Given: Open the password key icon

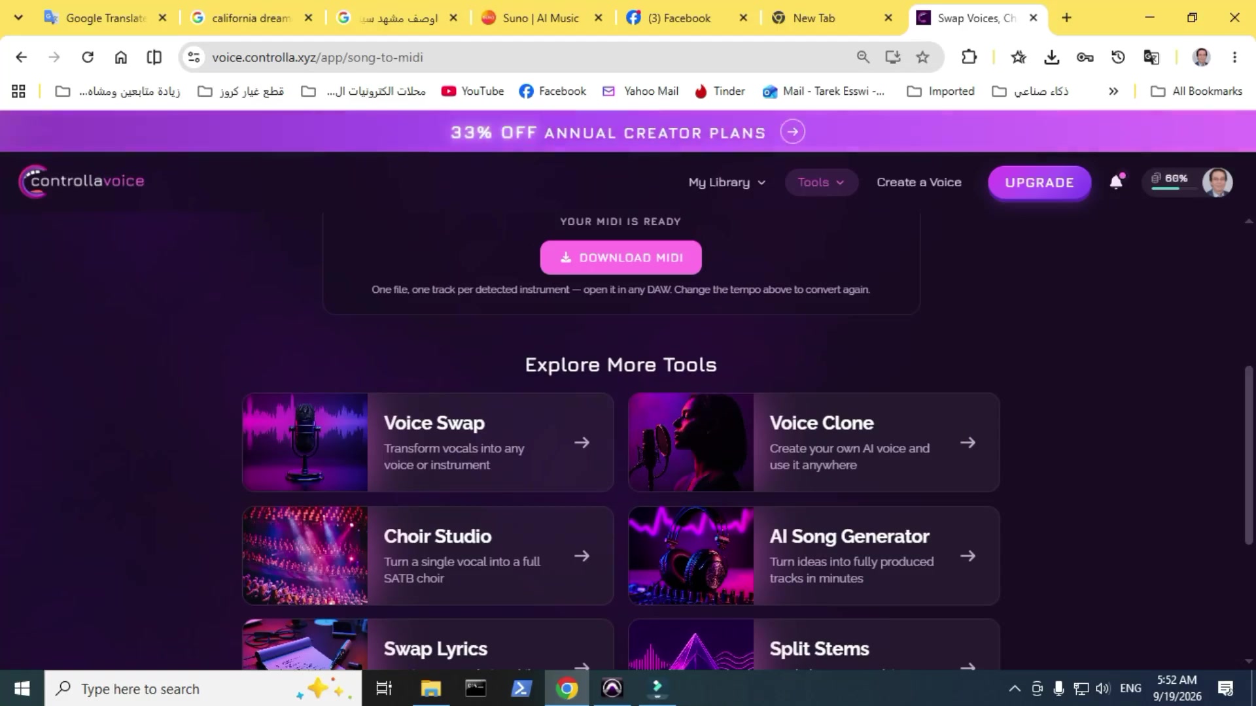Looking at the screenshot, I should point(1085,57).
